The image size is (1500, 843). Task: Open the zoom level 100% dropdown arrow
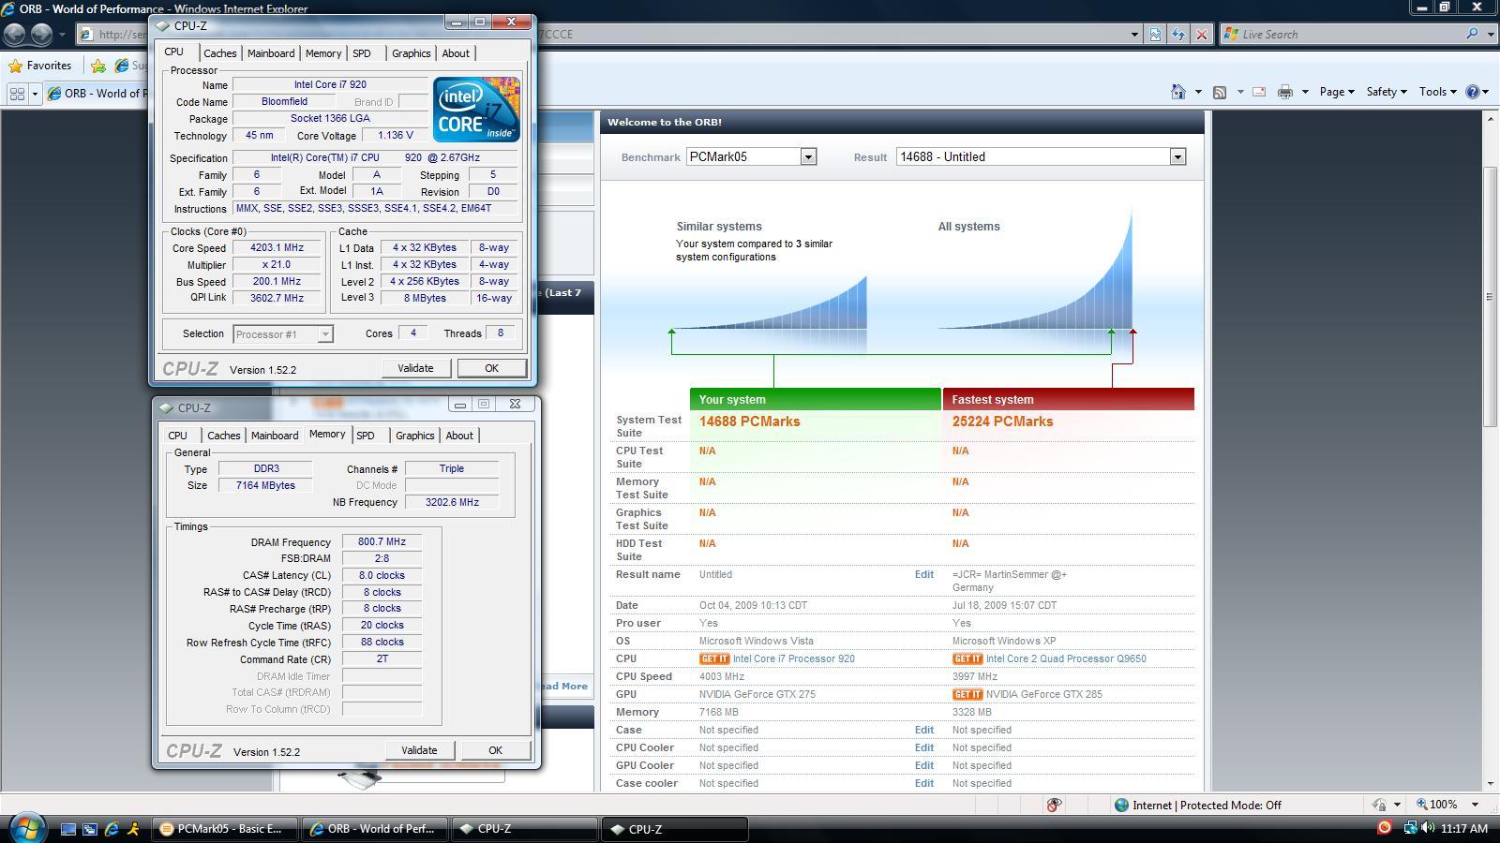click(1475, 805)
